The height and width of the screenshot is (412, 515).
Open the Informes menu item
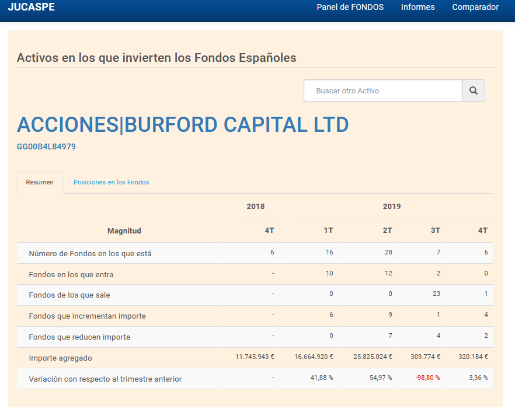pyautogui.click(x=417, y=8)
